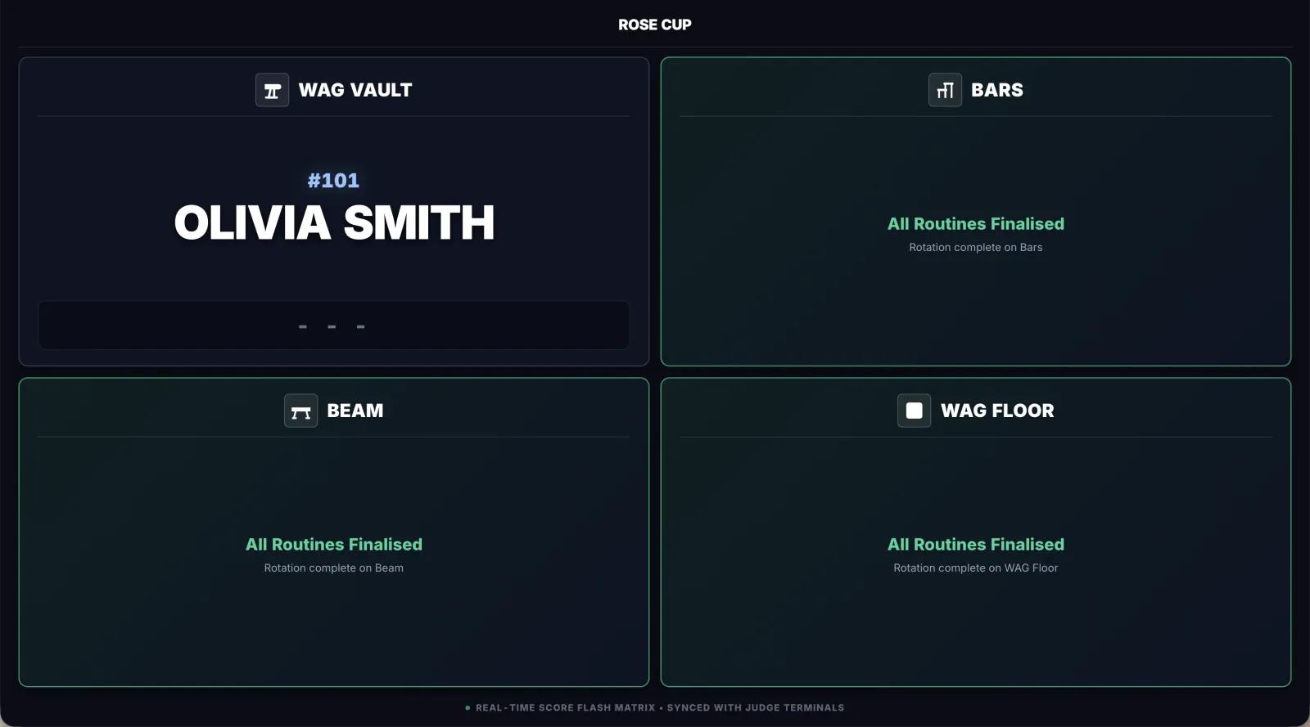The image size is (1310, 727).
Task: Click the Bars apparatus icon
Action: tap(945, 90)
